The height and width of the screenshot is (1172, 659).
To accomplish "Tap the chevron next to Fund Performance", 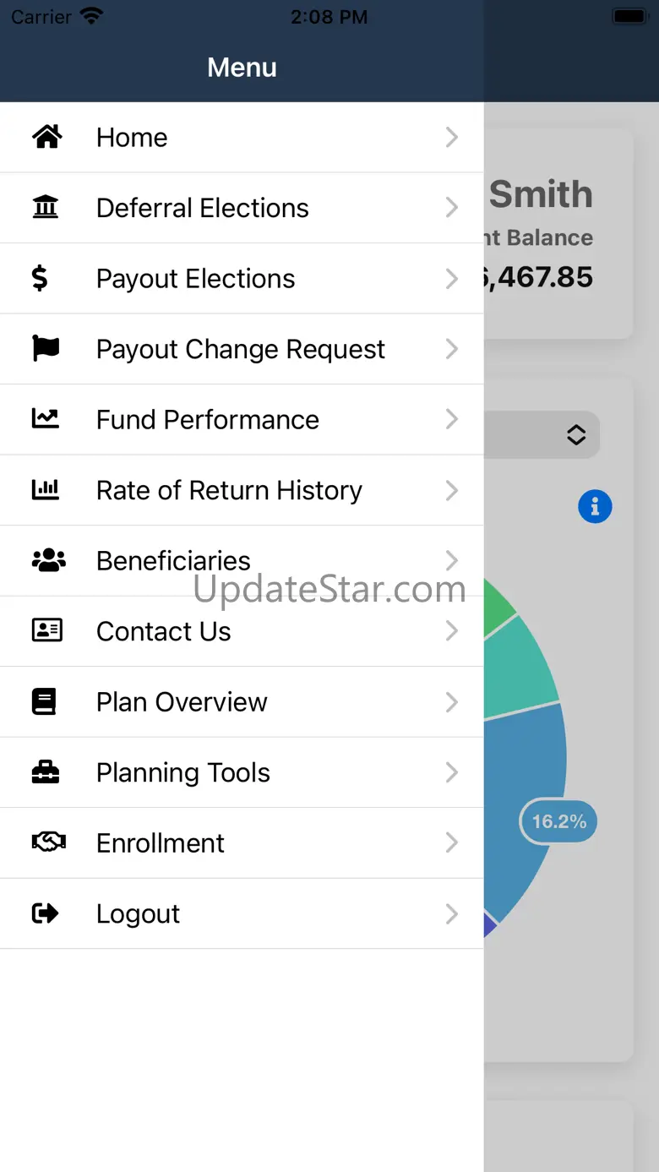I will point(452,419).
